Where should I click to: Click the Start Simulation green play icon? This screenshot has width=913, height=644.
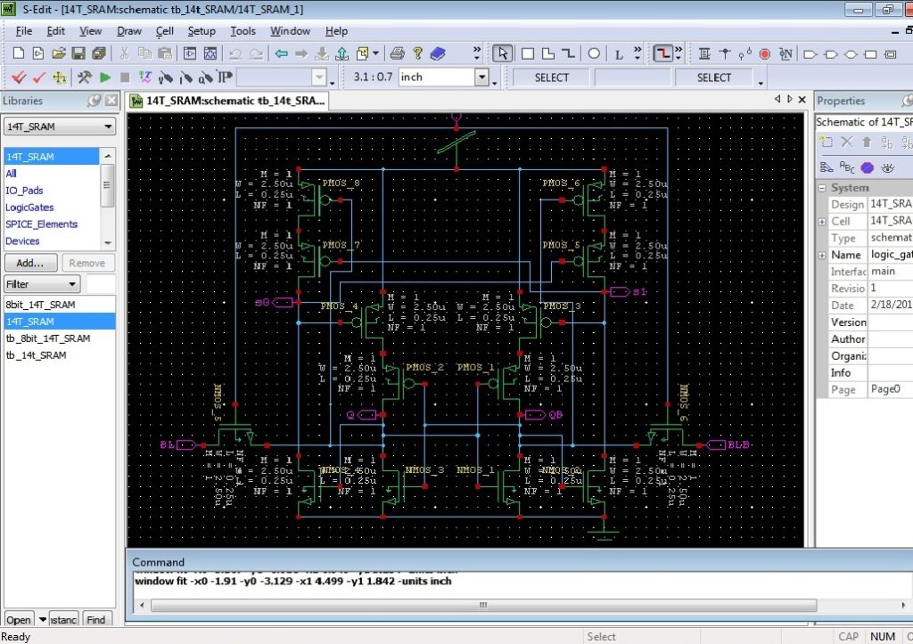coord(105,77)
